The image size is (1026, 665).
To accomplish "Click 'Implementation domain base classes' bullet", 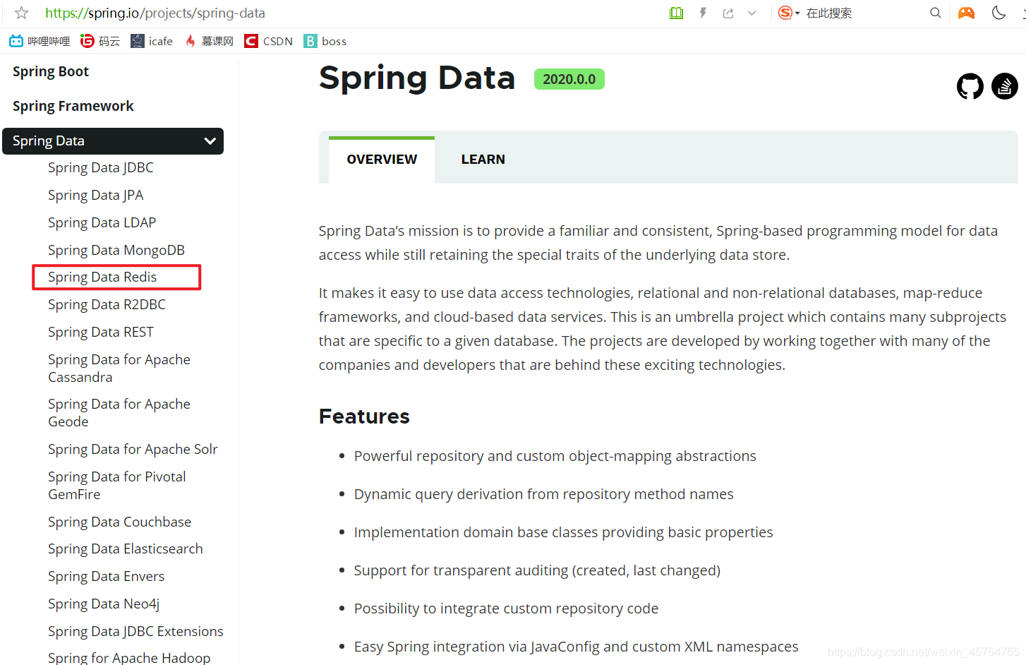I will click(564, 532).
